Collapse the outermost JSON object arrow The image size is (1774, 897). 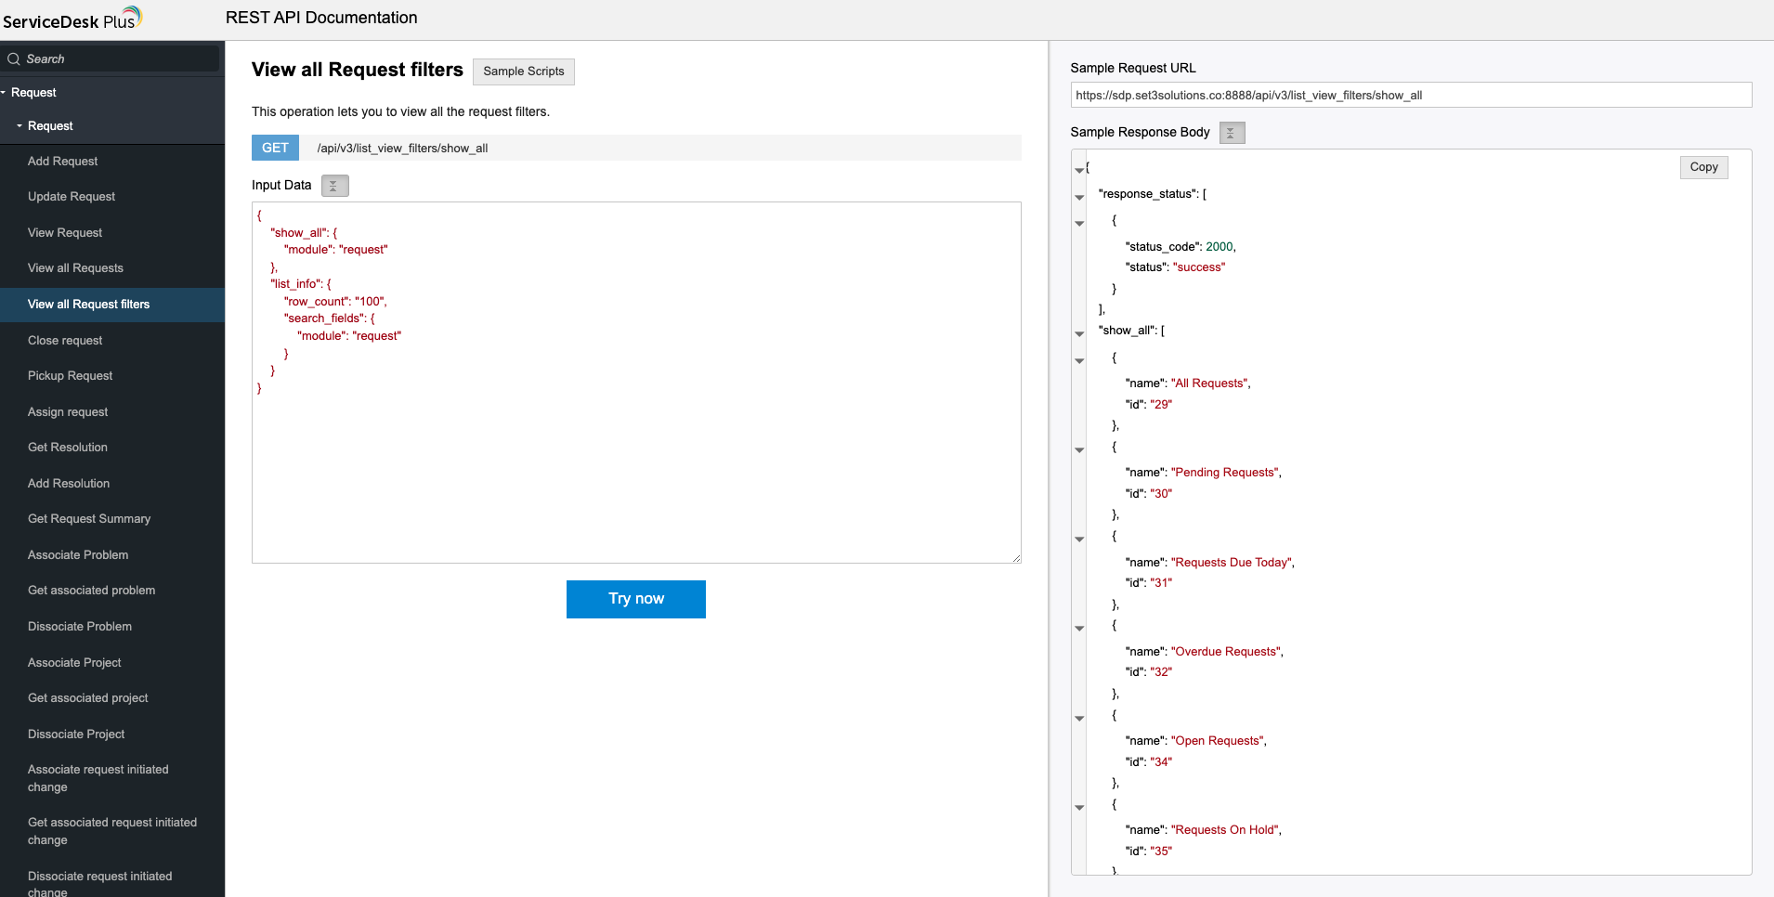[1078, 170]
